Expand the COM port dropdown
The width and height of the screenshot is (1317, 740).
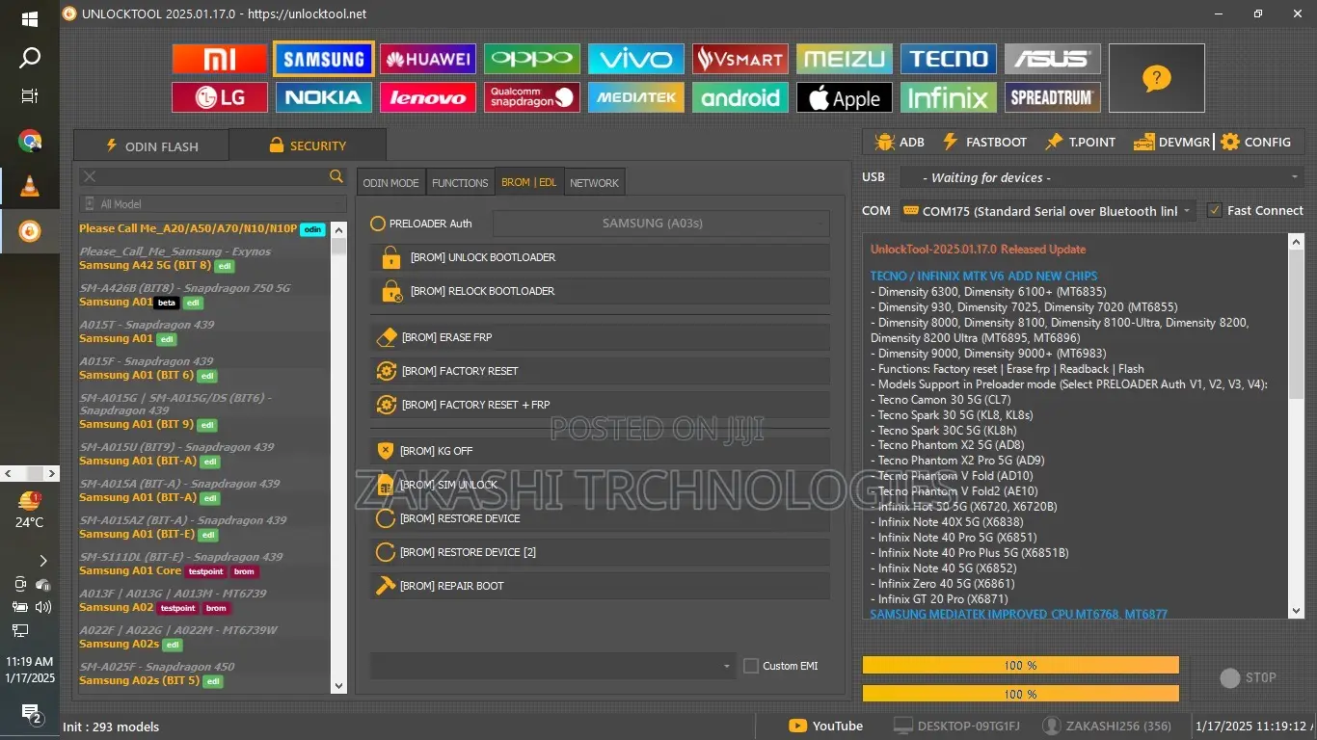[1048, 211]
